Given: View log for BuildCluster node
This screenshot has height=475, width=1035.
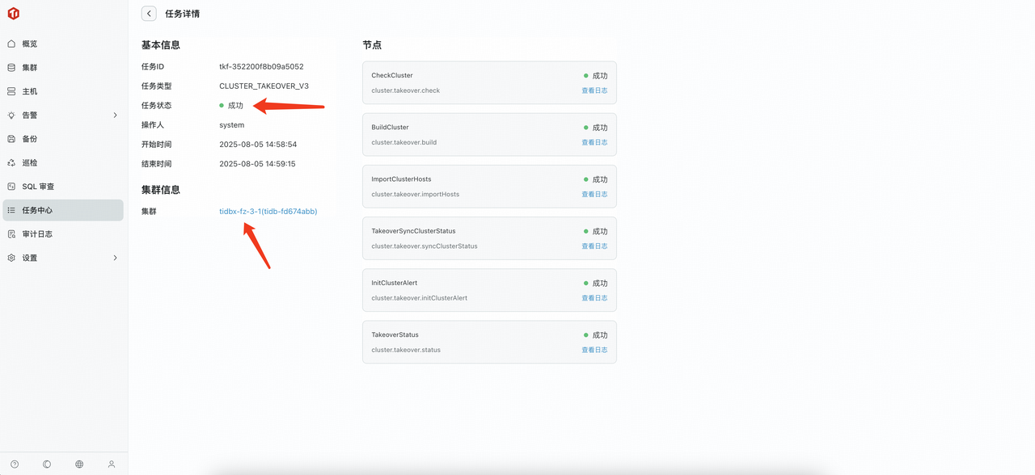Looking at the screenshot, I should coord(594,142).
